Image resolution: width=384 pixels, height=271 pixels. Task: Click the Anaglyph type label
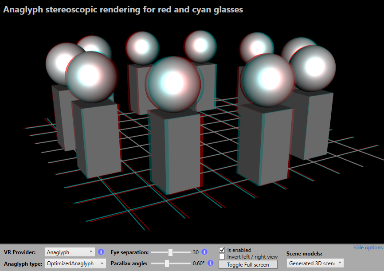pyautogui.click(x=23, y=263)
